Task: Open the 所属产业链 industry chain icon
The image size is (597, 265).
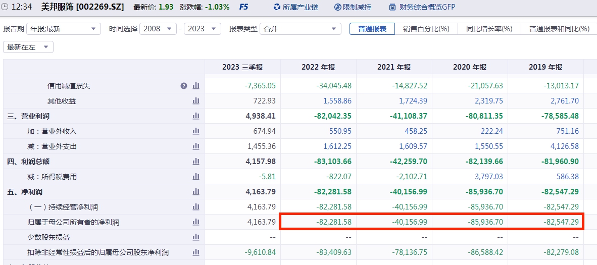Action: coord(277,7)
